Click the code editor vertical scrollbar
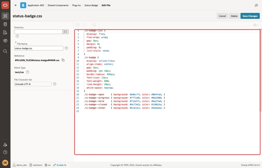This screenshot has height=168, width=262. pyautogui.click(x=261, y=70)
